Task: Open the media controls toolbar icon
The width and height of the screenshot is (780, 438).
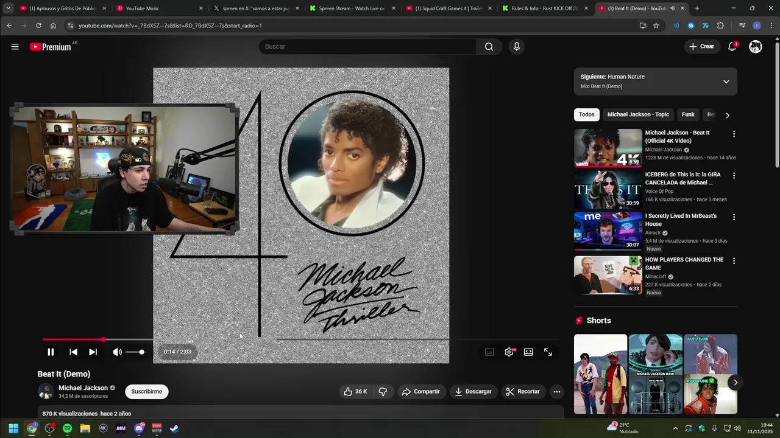Action: point(742,26)
